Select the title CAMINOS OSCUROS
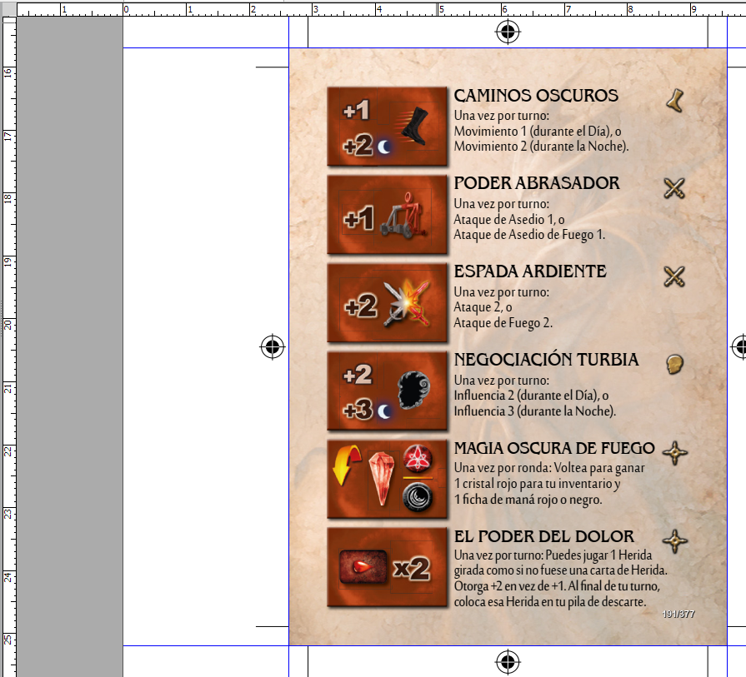Viewport: 746px width, 677px height. 536,96
